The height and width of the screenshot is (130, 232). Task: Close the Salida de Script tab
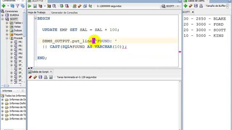pyautogui.click(x=51, y=71)
